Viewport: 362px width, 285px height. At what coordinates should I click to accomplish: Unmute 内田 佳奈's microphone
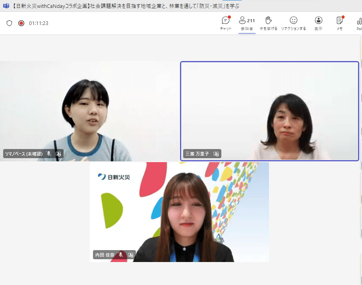[121, 255]
